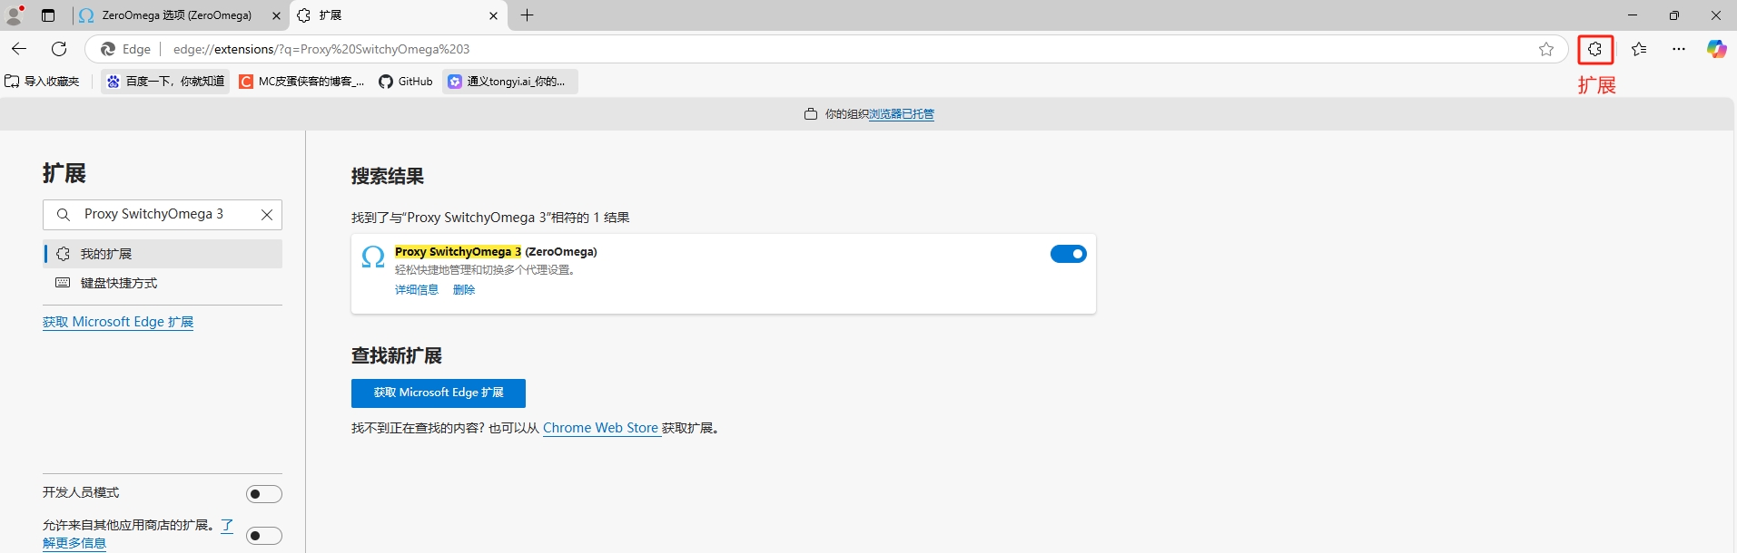Click the browser profile avatar icon
The width and height of the screenshot is (1737, 553).
point(14,15)
